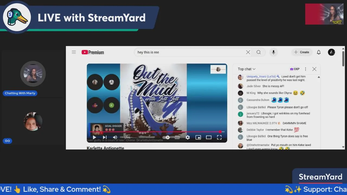Click the MartyWithTheMess thumbnail at top right
Screen dimensions: 347x195
coord(324,14)
